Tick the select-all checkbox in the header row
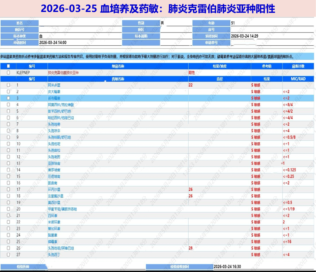The width and height of the screenshot is (316, 272). click(x=9, y=66)
